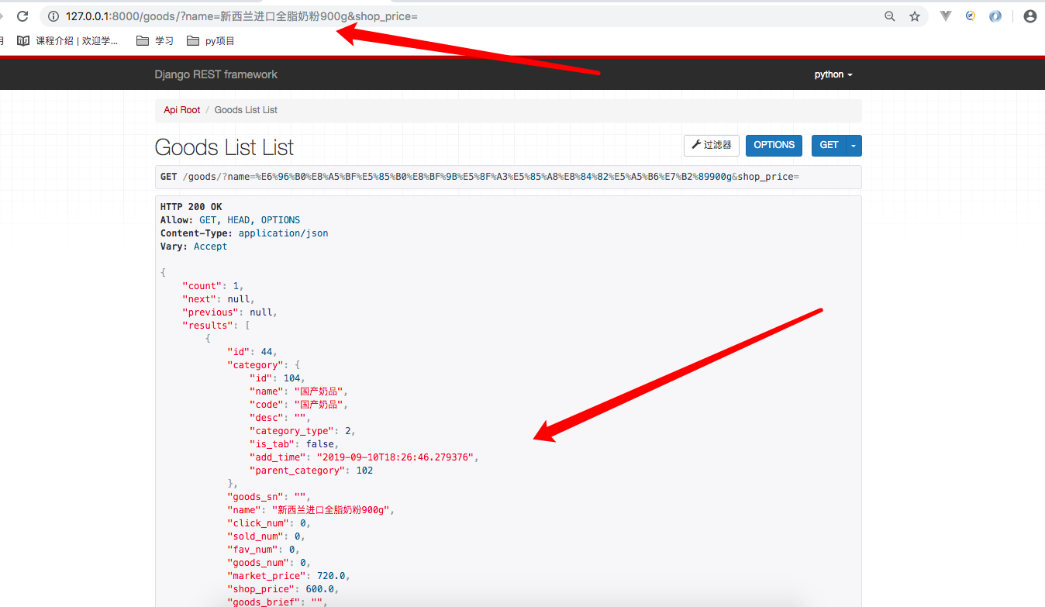Click the "id": 104 entry
The width and height of the screenshot is (1045, 607).
(278, 378)
